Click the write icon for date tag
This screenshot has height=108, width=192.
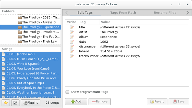[x=72, y=42]
